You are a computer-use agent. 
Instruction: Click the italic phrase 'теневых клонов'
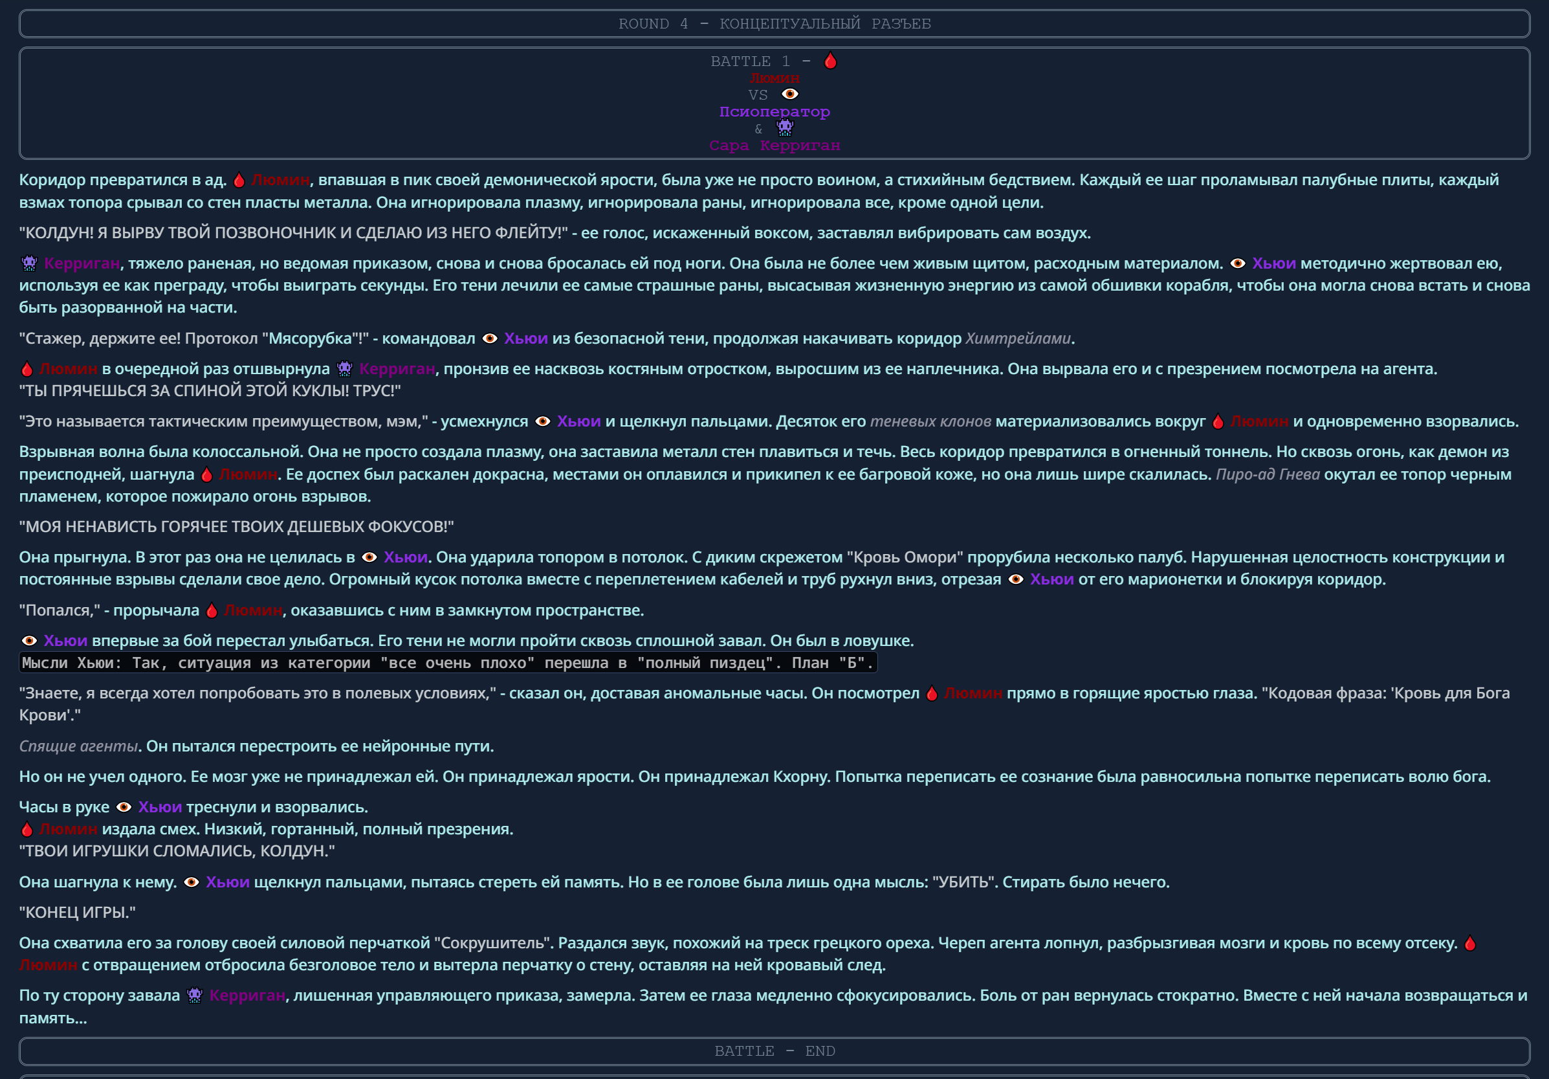[x=930, y=421]
